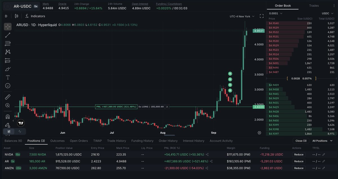The image size is (338, 179).
Task: Click the topmost buy marker on chart
Action: point(230,74)
